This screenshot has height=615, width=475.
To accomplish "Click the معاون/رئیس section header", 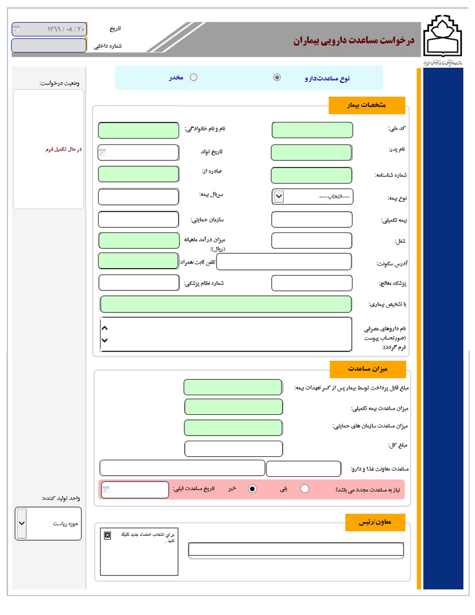I will [375, 522].
